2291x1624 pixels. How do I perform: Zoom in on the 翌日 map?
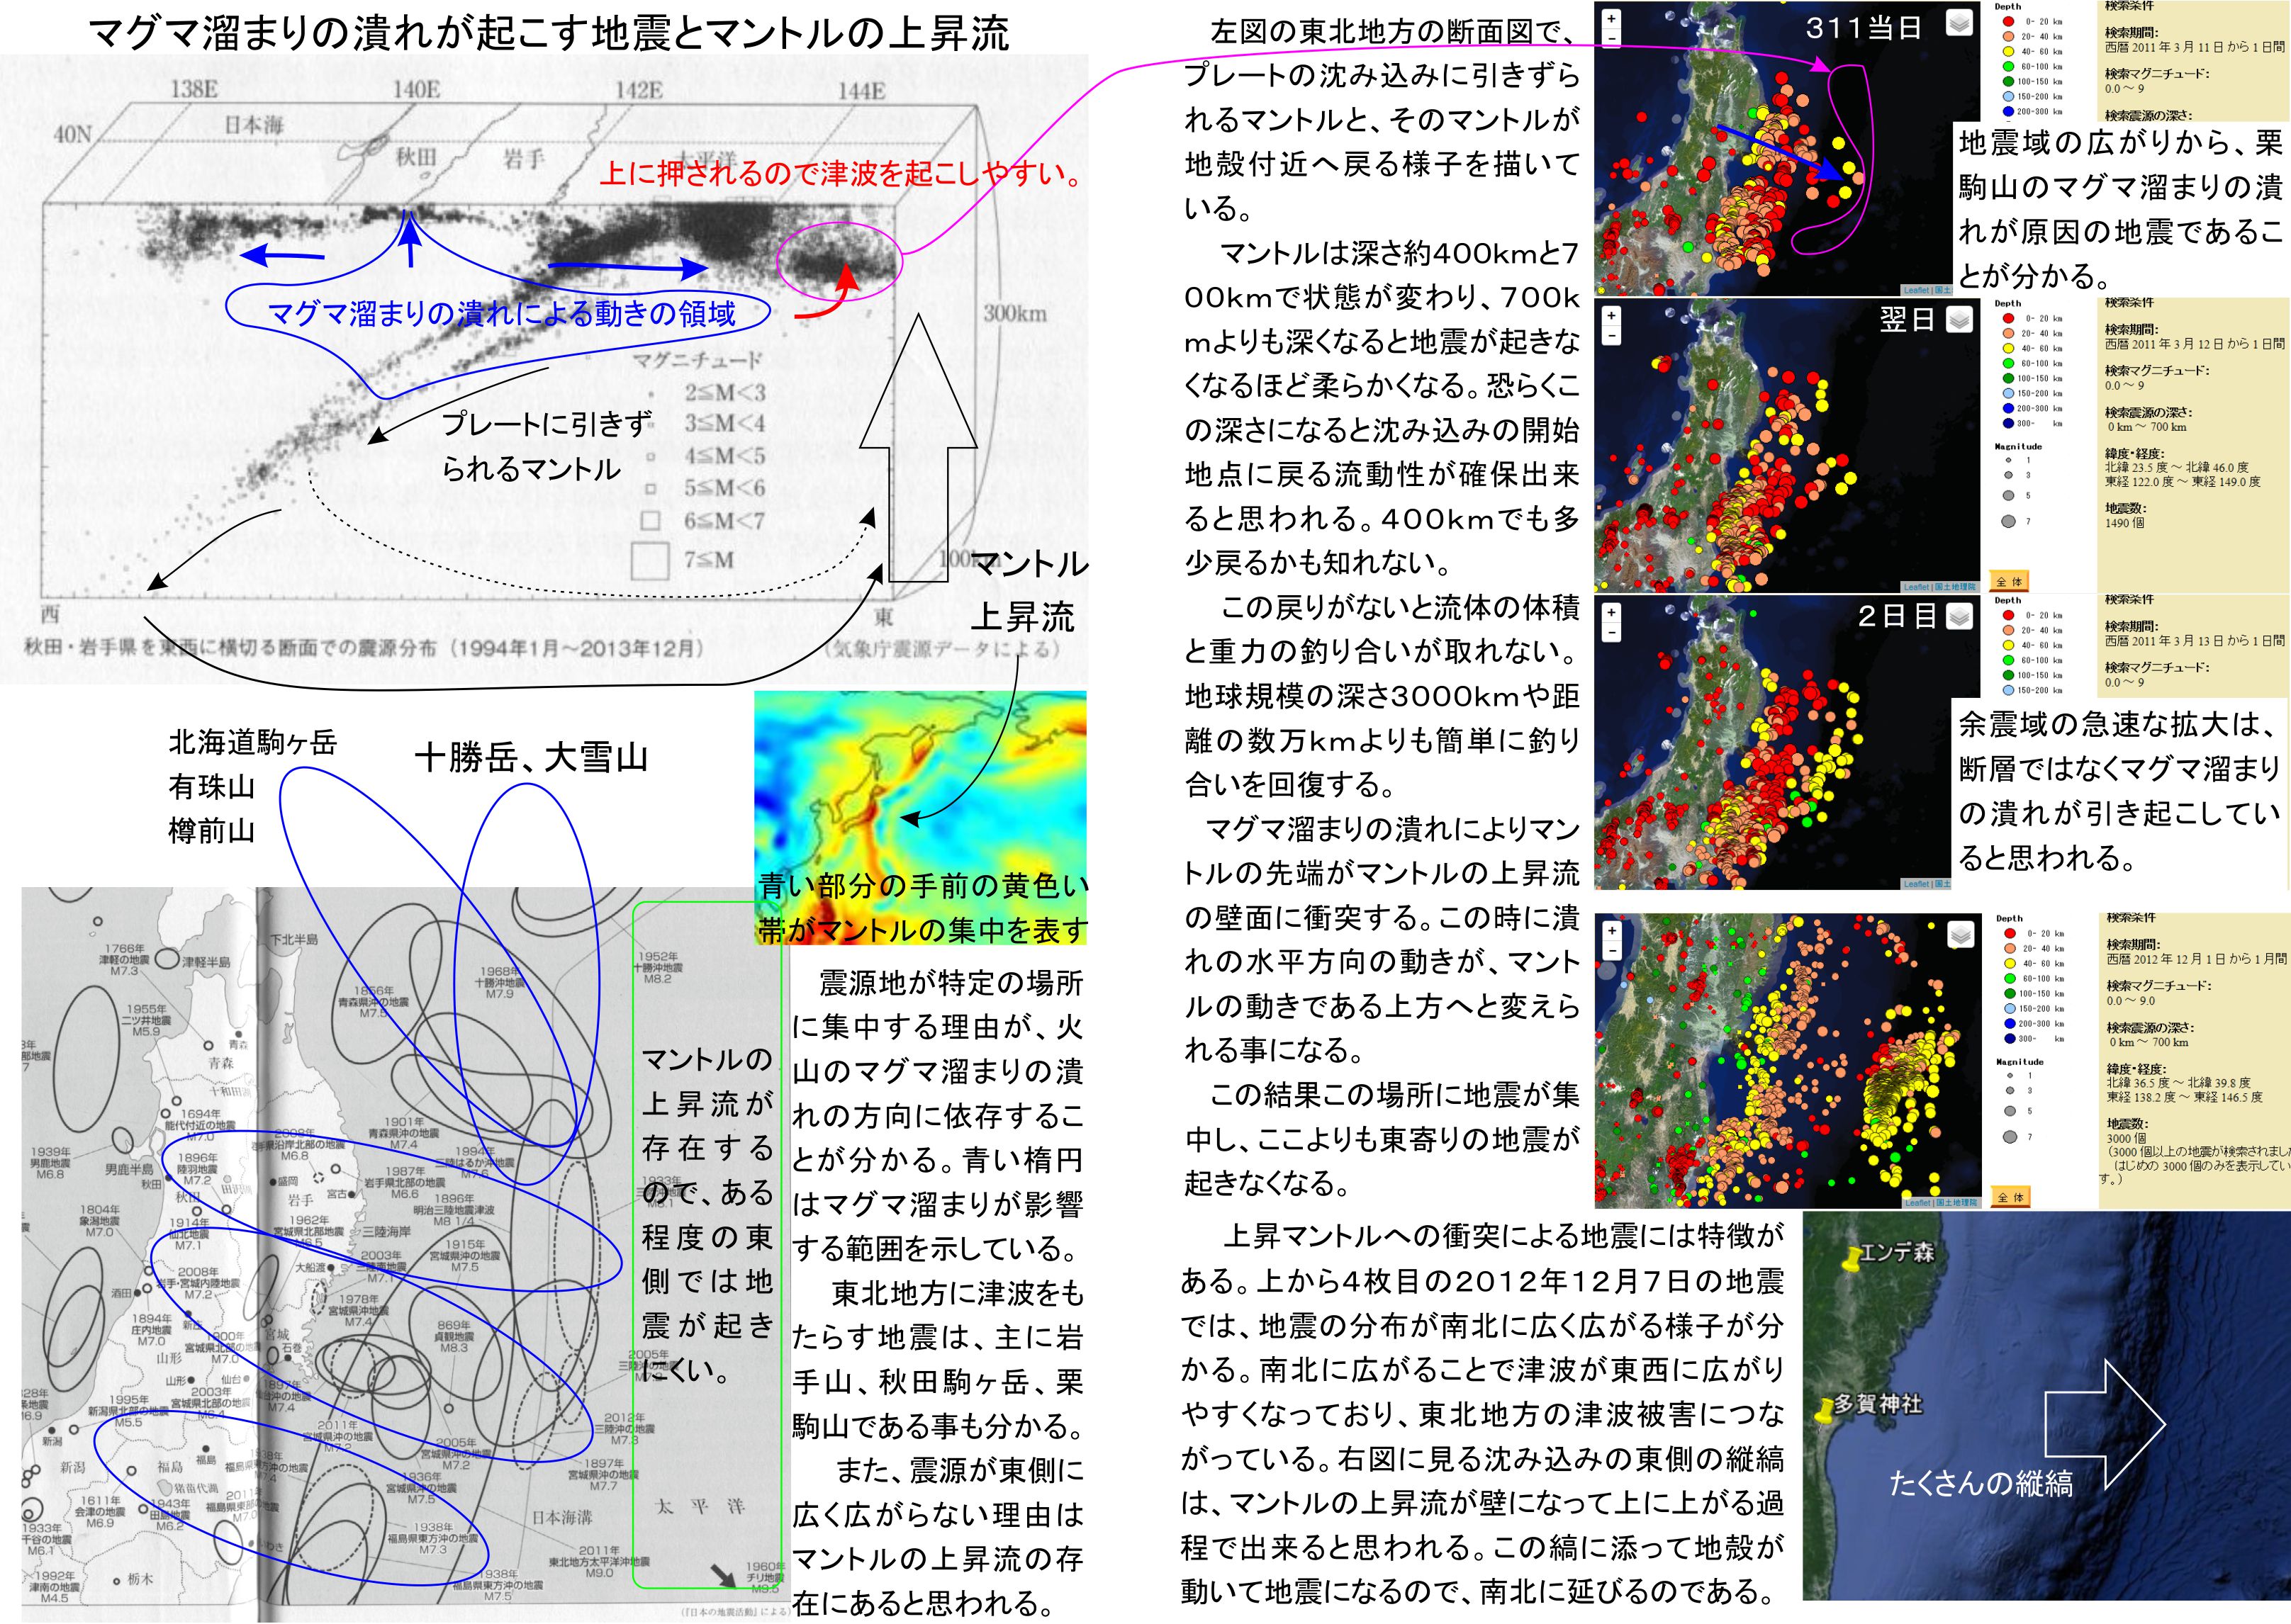tap(1611, 316)
